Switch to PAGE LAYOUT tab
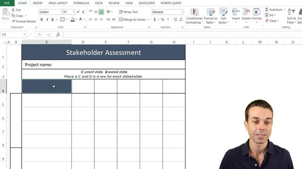 click(x=58, y=3)
